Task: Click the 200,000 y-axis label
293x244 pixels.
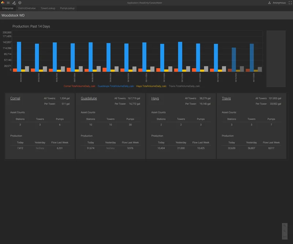Action: pos(7,33)
